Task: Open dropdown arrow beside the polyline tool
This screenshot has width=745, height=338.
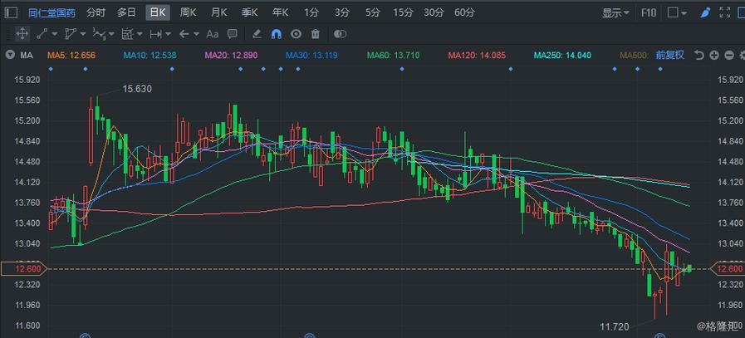Action: [x=83, y=34]
